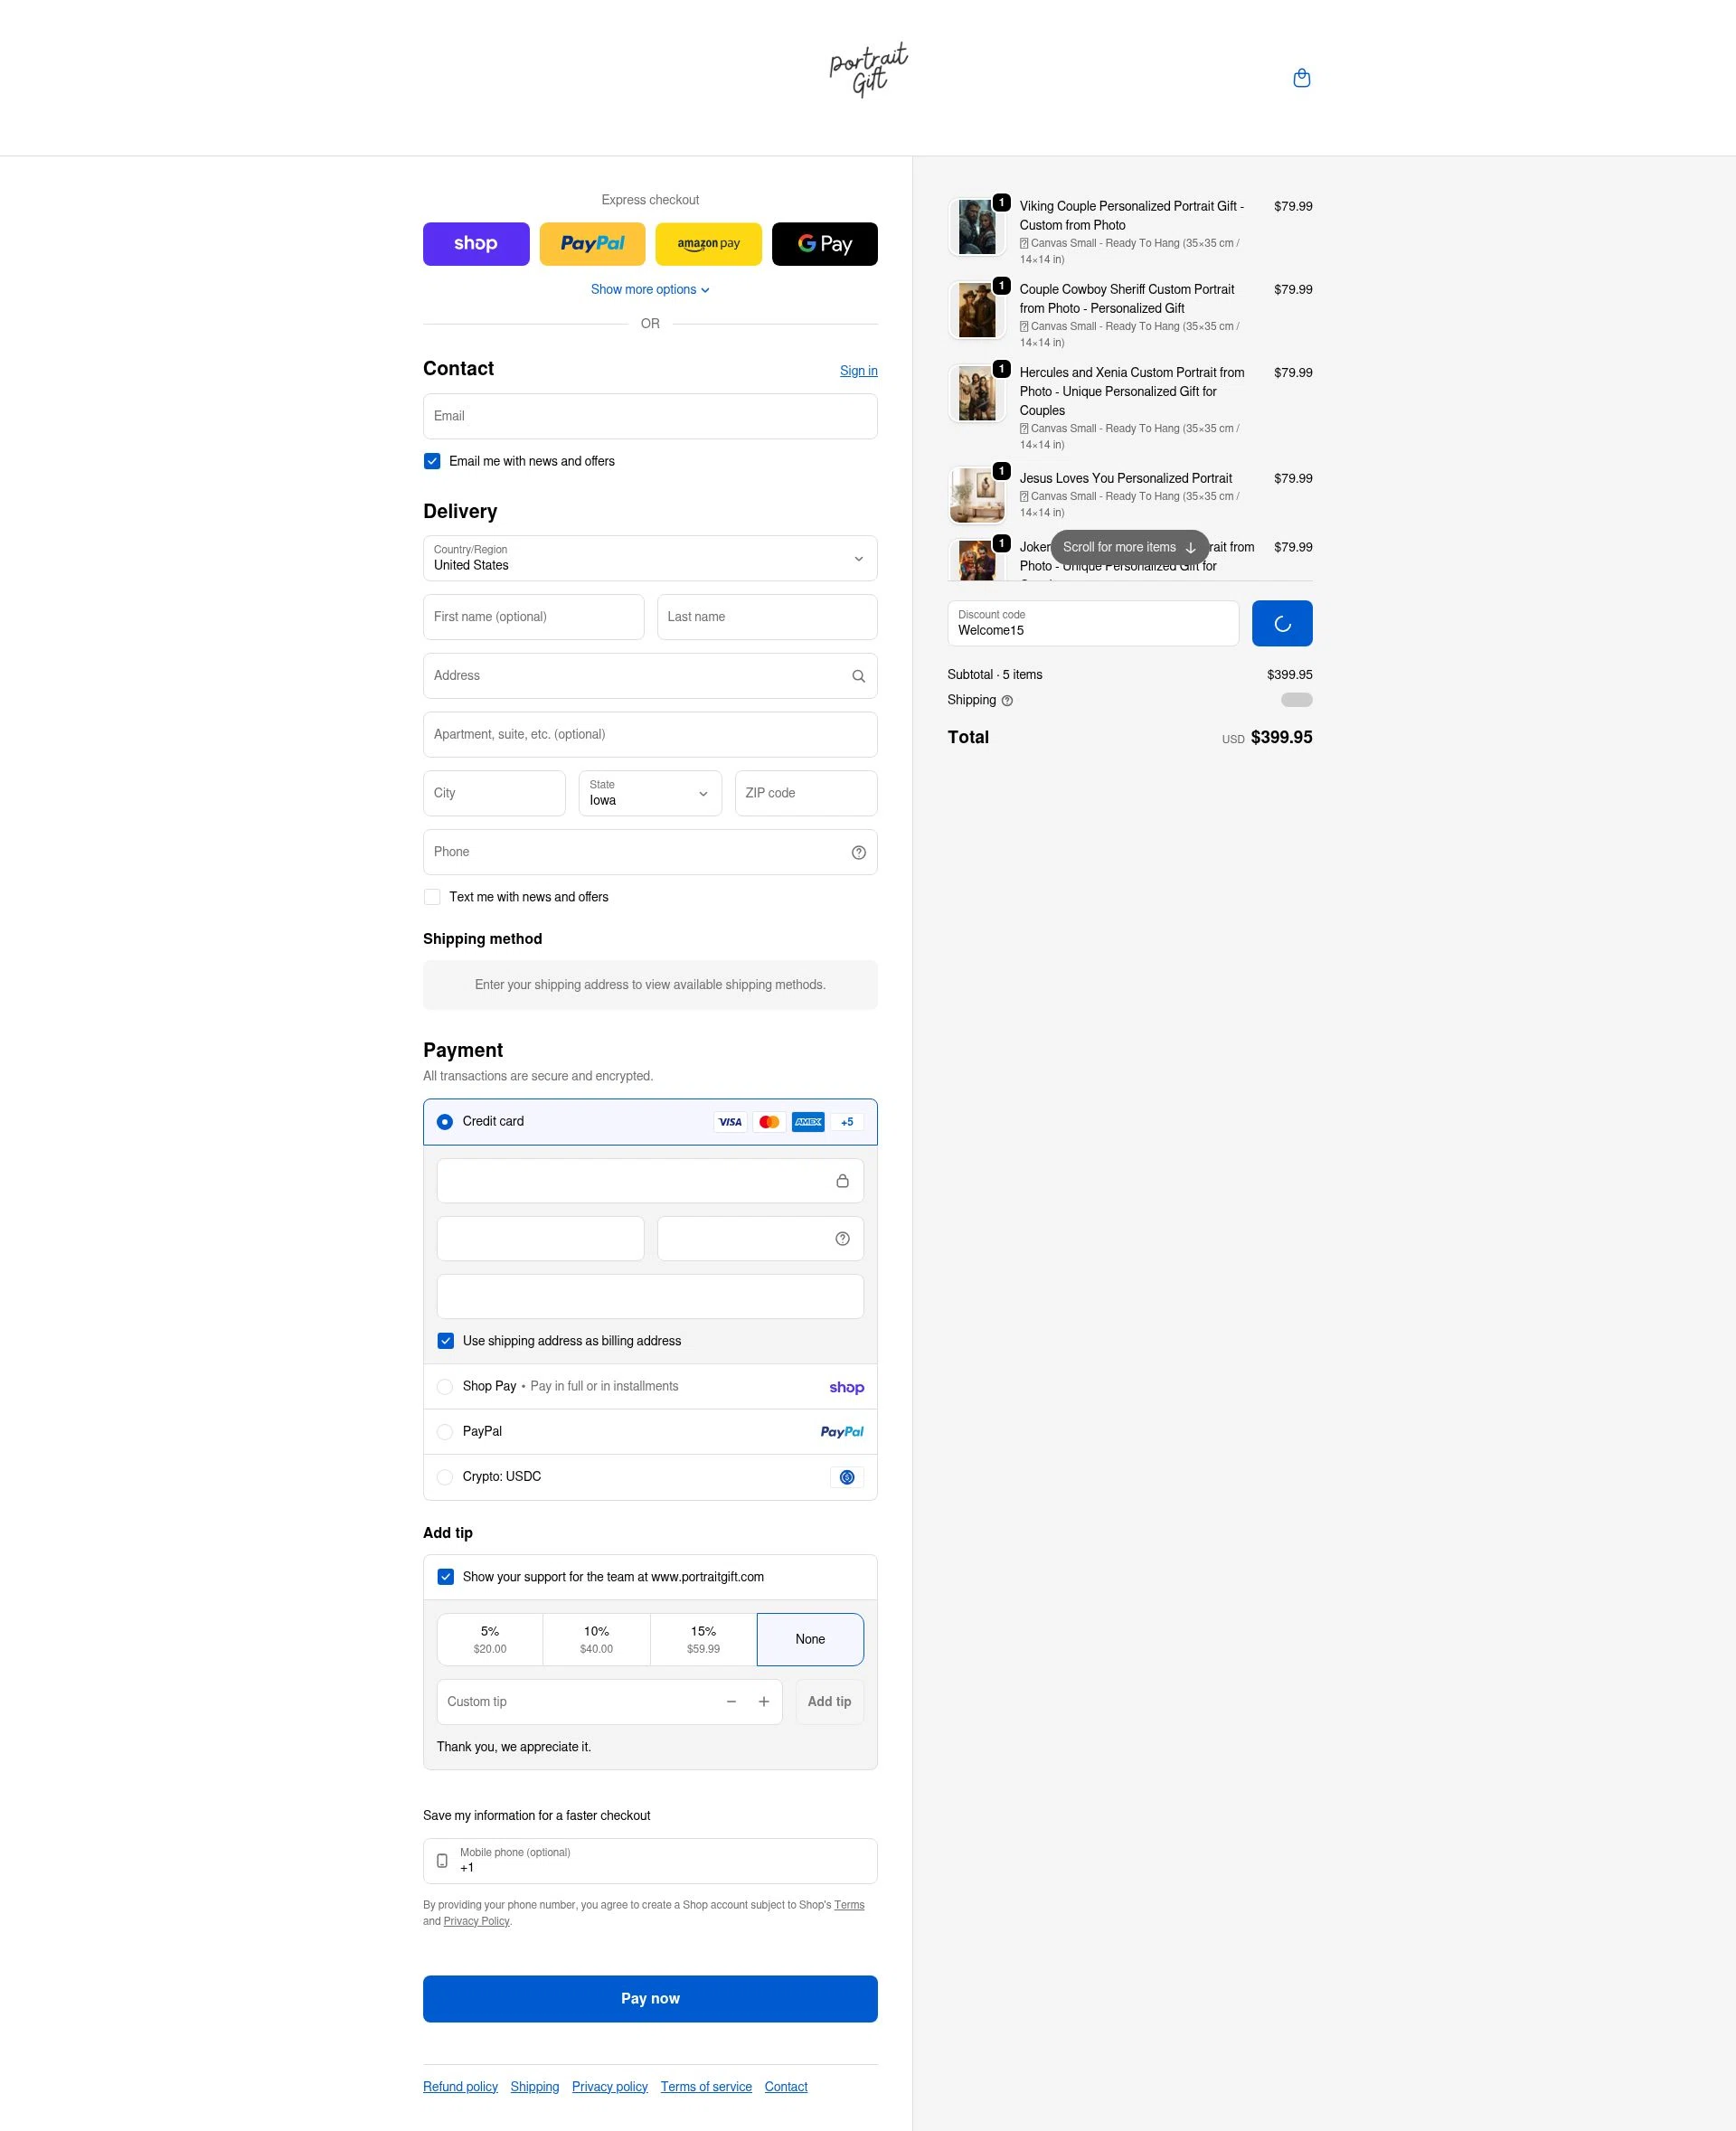Check Text me with news and offers
Screen dimensions: 1736x2131
pos(432,897)
